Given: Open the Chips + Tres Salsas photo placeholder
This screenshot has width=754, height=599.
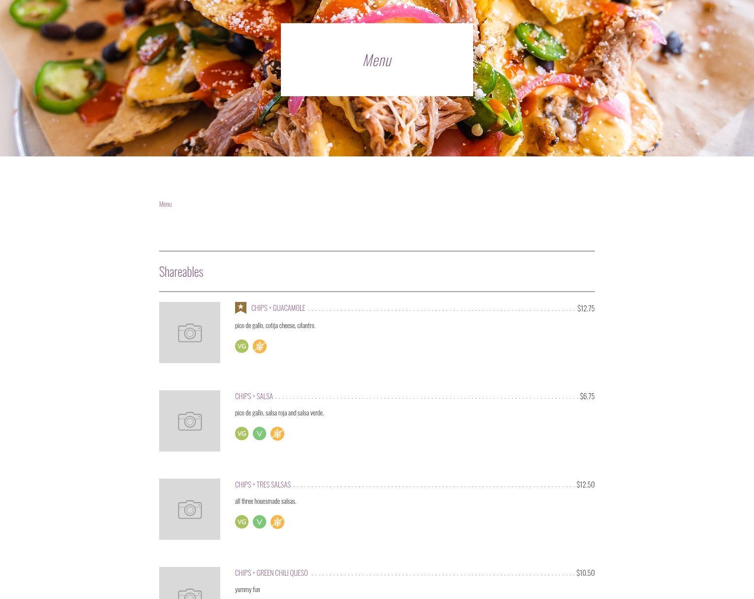Looking at the screenshot, I should click(190, 509).
